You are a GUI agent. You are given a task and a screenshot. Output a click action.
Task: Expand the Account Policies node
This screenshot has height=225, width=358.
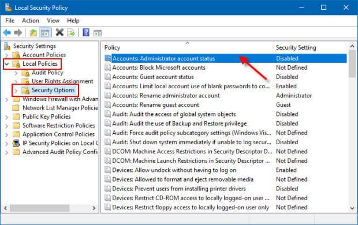[7, 55]
